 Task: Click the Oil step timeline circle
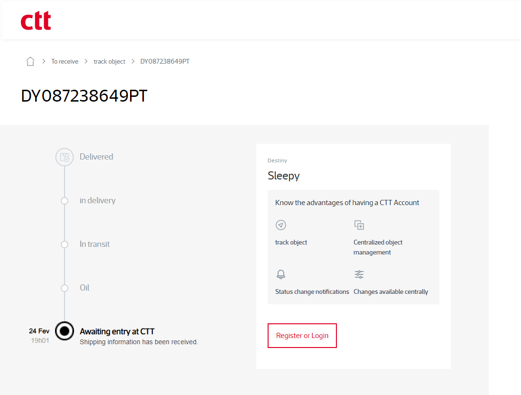(x=65, y=288)
